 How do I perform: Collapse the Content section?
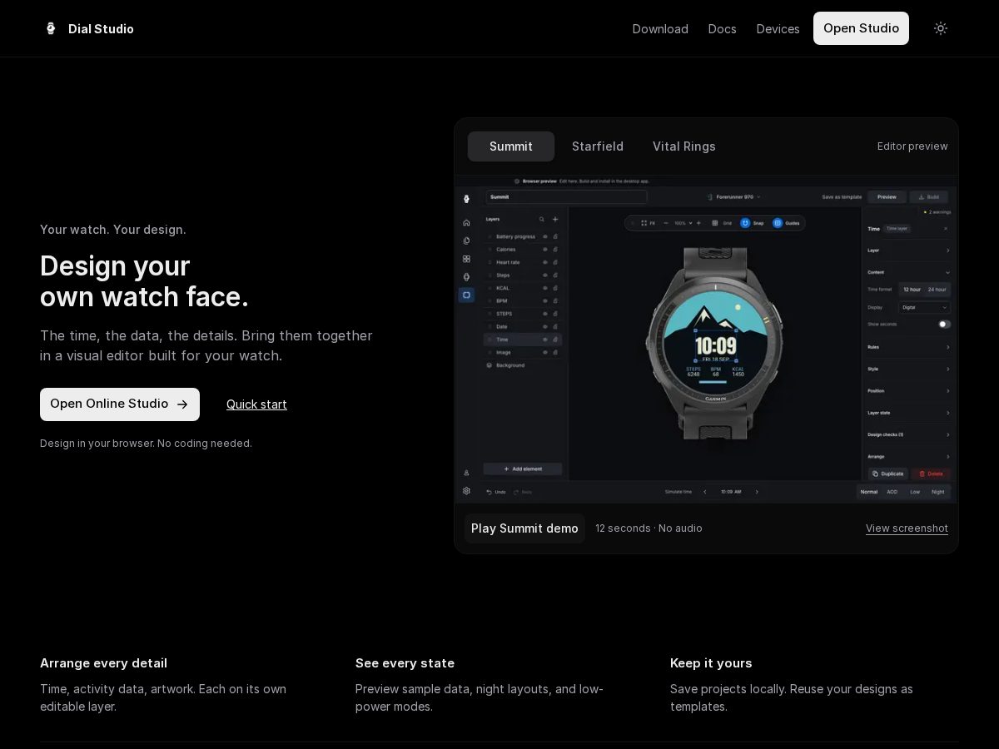(x=908, y=272)
